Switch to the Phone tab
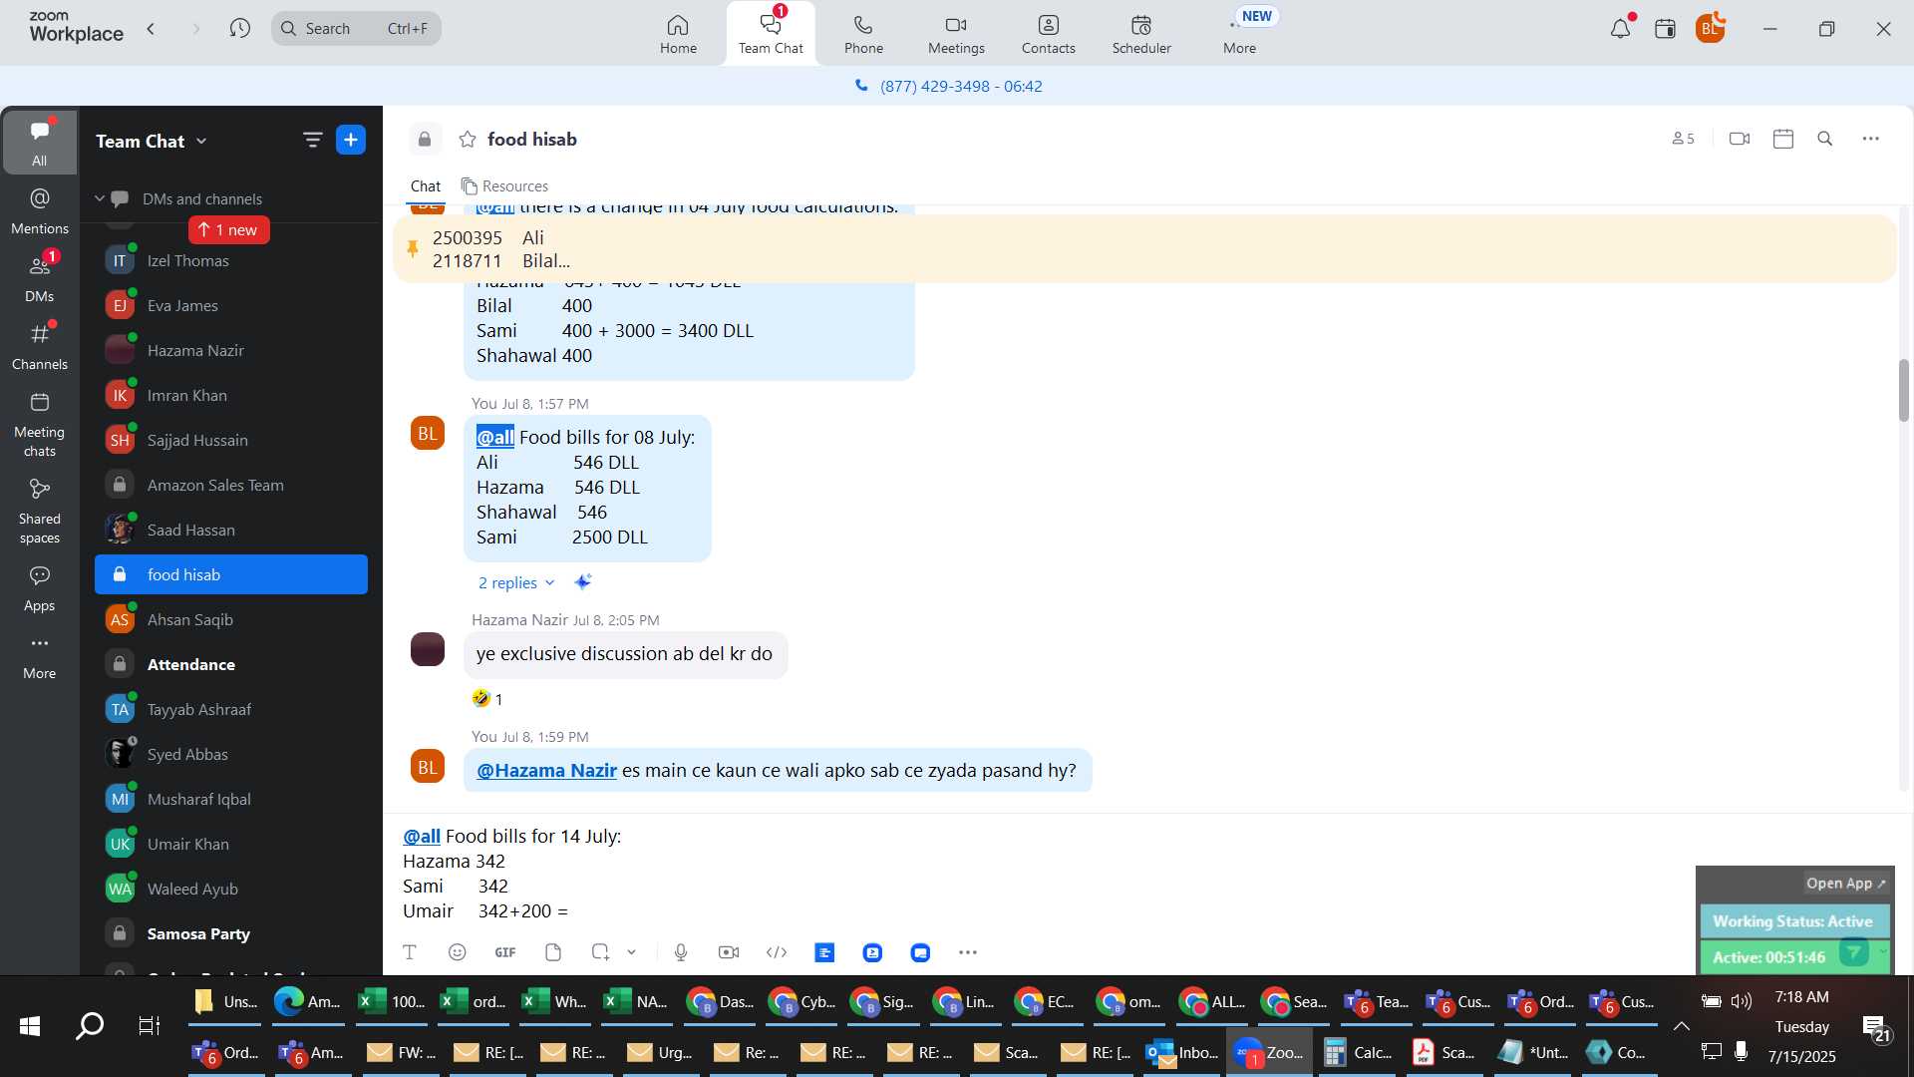Image resolution: width=1914 pixels, height=1077 pixels. pyautogui.click(x=863, y=34)
